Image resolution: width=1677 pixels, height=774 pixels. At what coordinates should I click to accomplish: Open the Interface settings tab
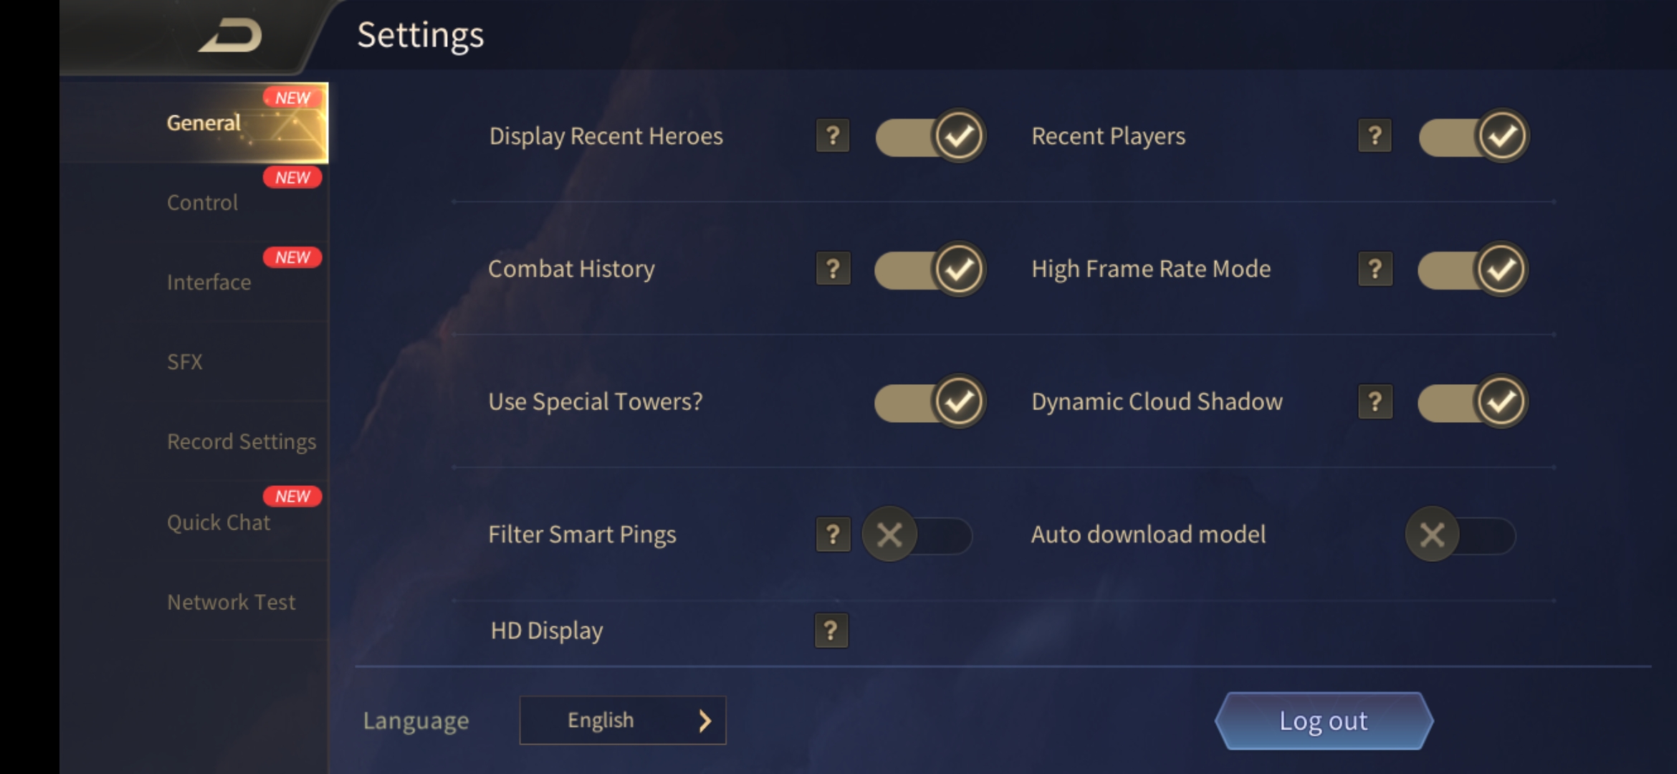[x=209, y=282]
